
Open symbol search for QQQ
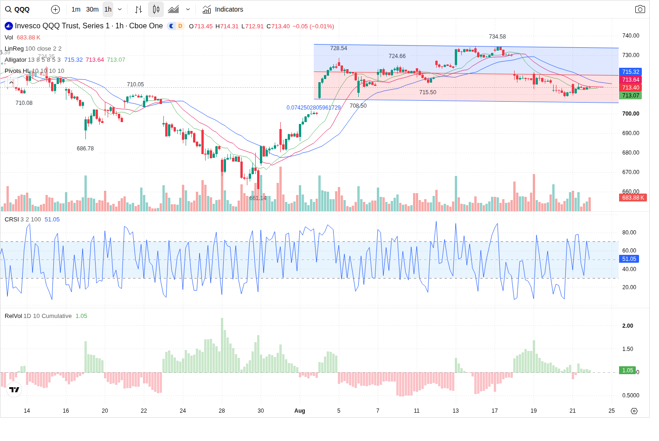(x=18, y=9)
